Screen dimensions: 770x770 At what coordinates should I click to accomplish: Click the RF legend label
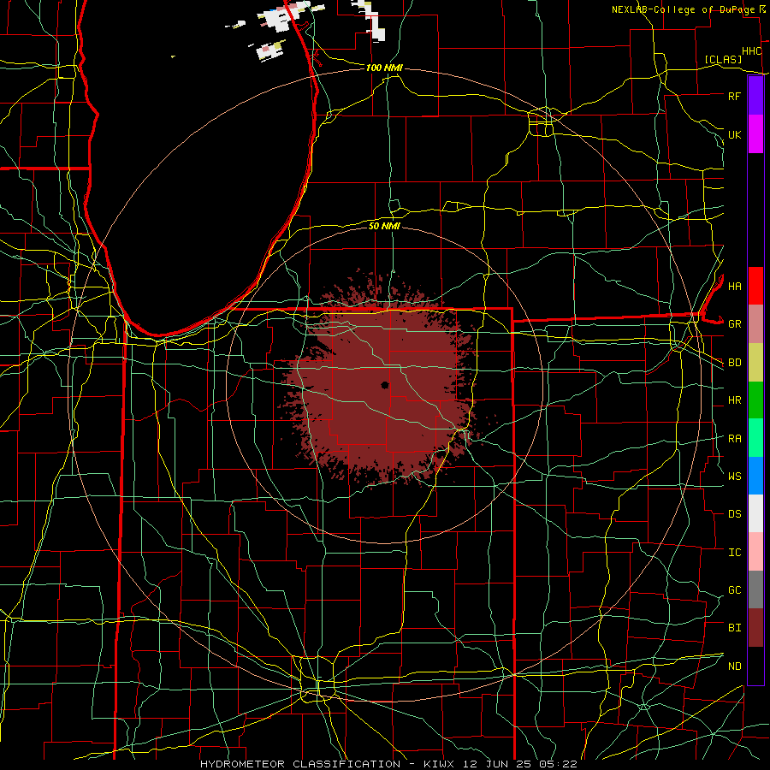point(734,96)
